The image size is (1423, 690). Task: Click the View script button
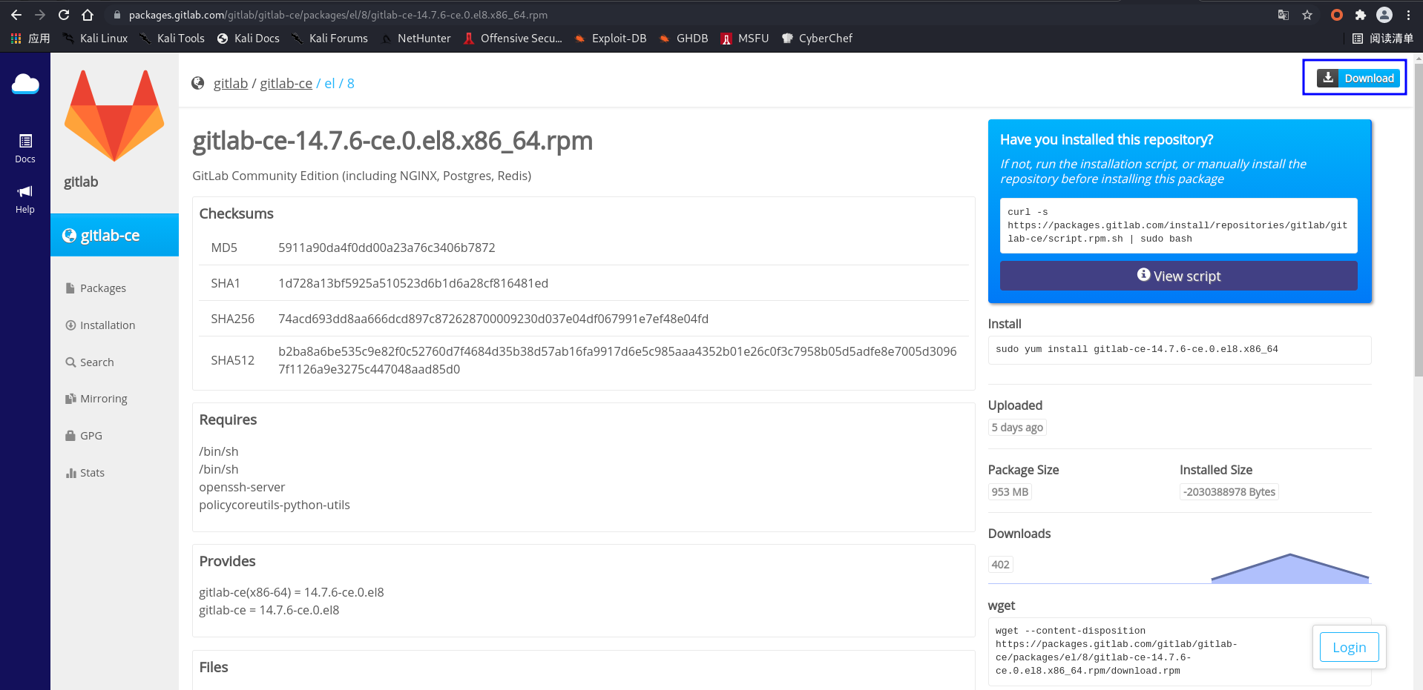pyautogui.click(x=1178, y=276)
